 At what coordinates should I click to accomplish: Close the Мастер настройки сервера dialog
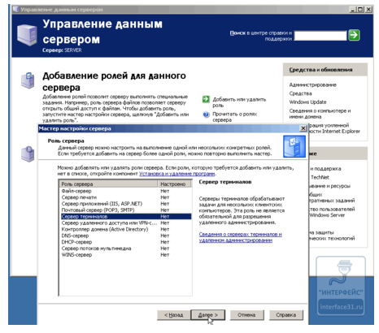[303, 128]
